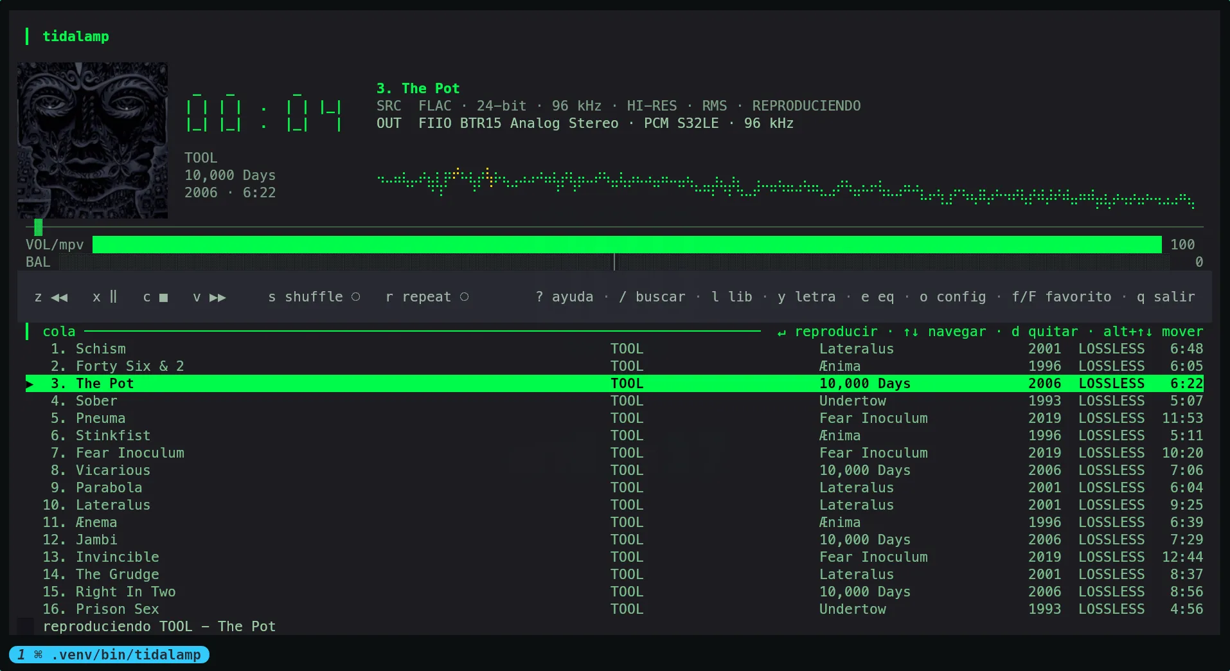Image resolution: width=1230 pixels, height=671 pixels.
Task: Select queue track 16 Prison Sex
Action: click(x=614, y=609)
